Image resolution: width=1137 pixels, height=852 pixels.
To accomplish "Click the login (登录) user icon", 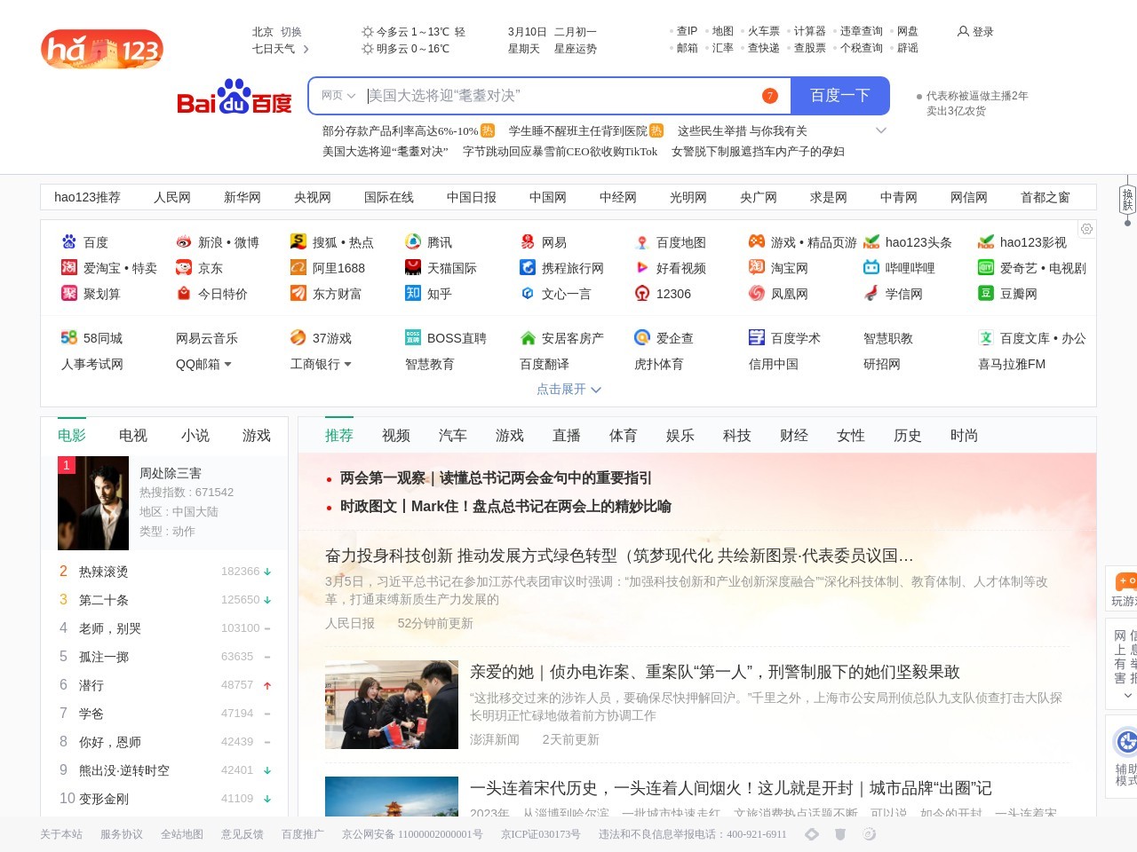I will click(x=963, y=31).
